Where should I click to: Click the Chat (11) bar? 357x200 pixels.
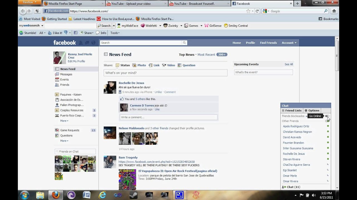[x=306, y=187]
